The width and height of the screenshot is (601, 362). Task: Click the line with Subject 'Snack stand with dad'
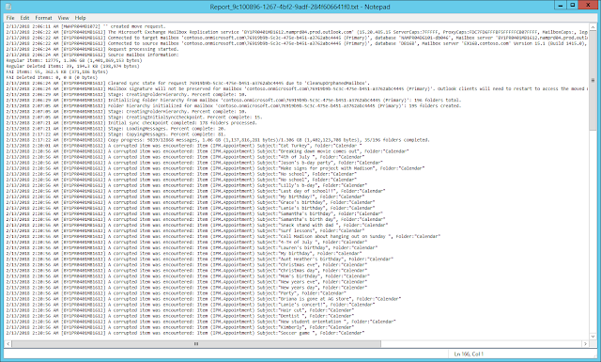click(x=197, y=225)
